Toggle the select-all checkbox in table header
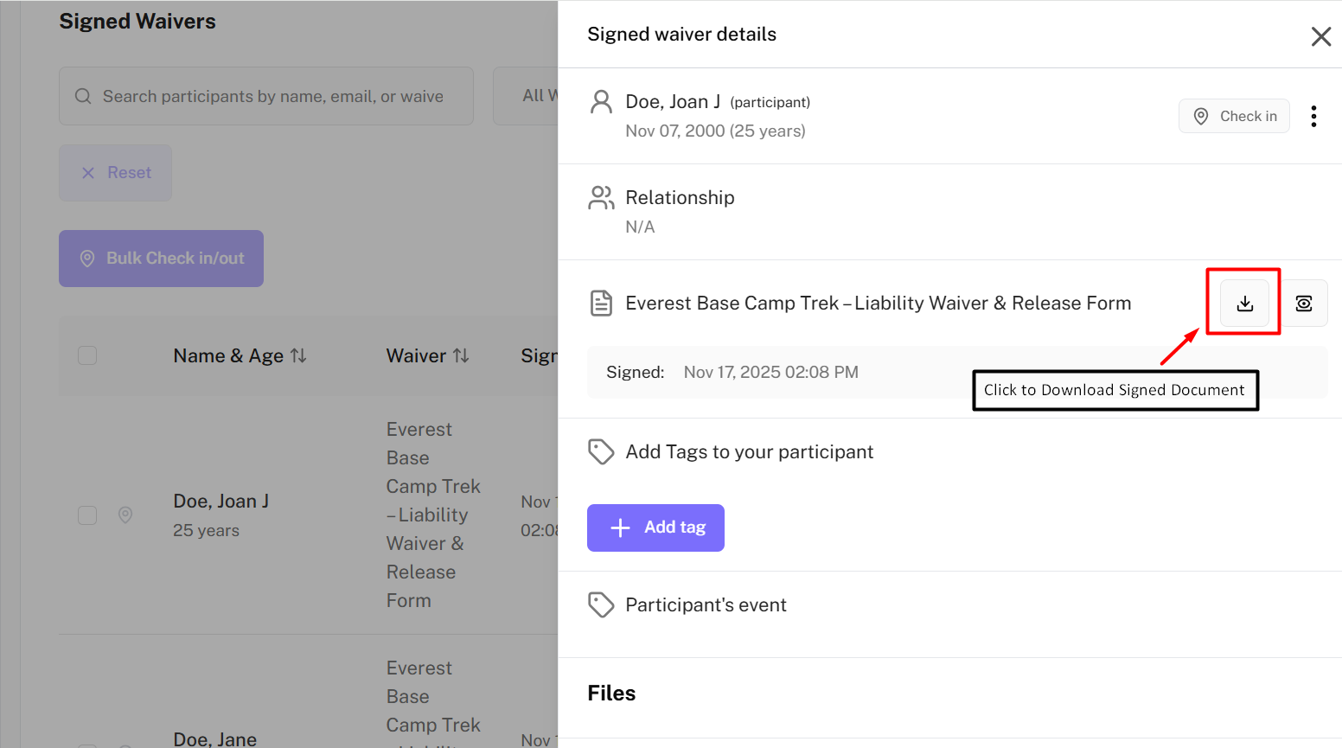The width and height of the screenshot is (1342, 748). pos(87,355)
